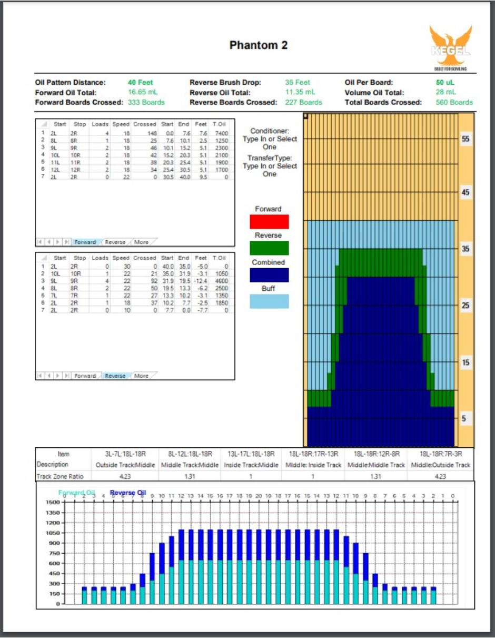Select the '-12.4' Feet cell in the lower table

201,282
